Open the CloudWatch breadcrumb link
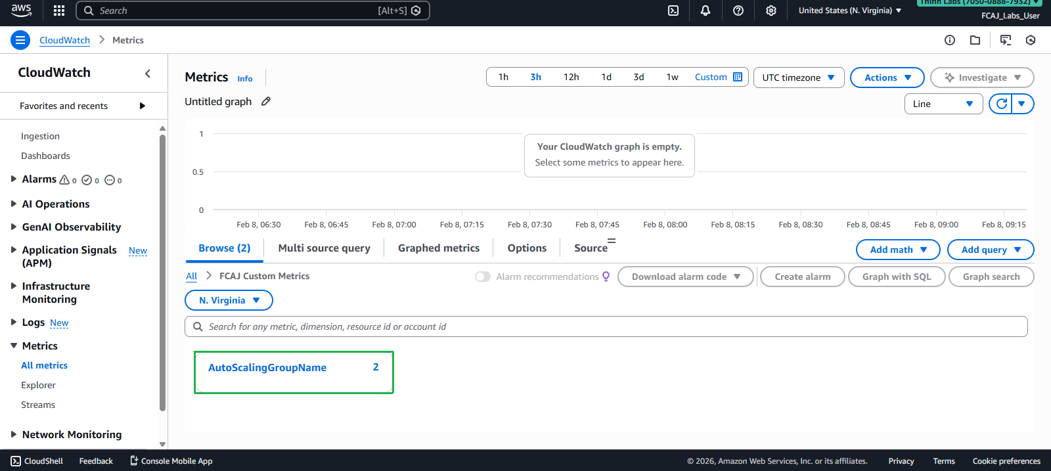The image size is (1051, 471). point(64,40)
